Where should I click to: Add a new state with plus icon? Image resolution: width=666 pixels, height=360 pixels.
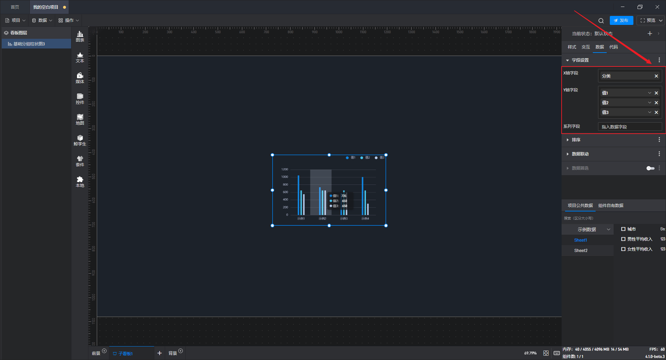(650, 34)
